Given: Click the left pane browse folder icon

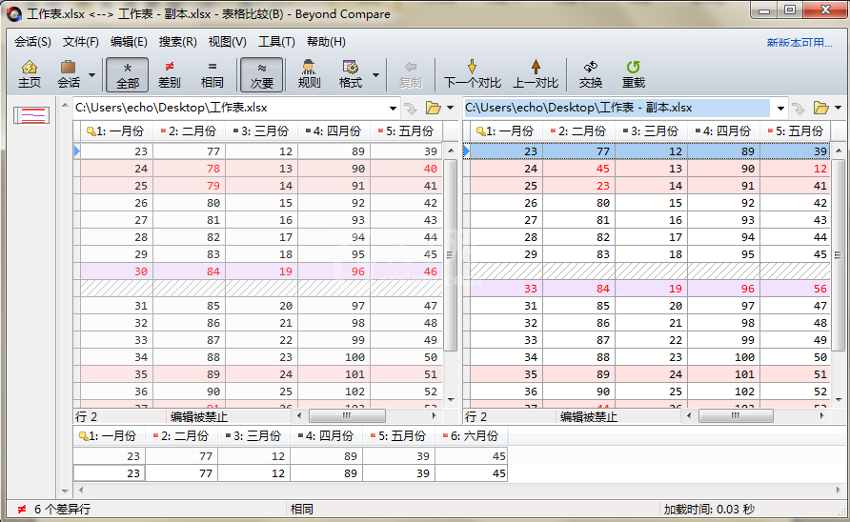Looking at the screenshot, I should coord(434,108).
